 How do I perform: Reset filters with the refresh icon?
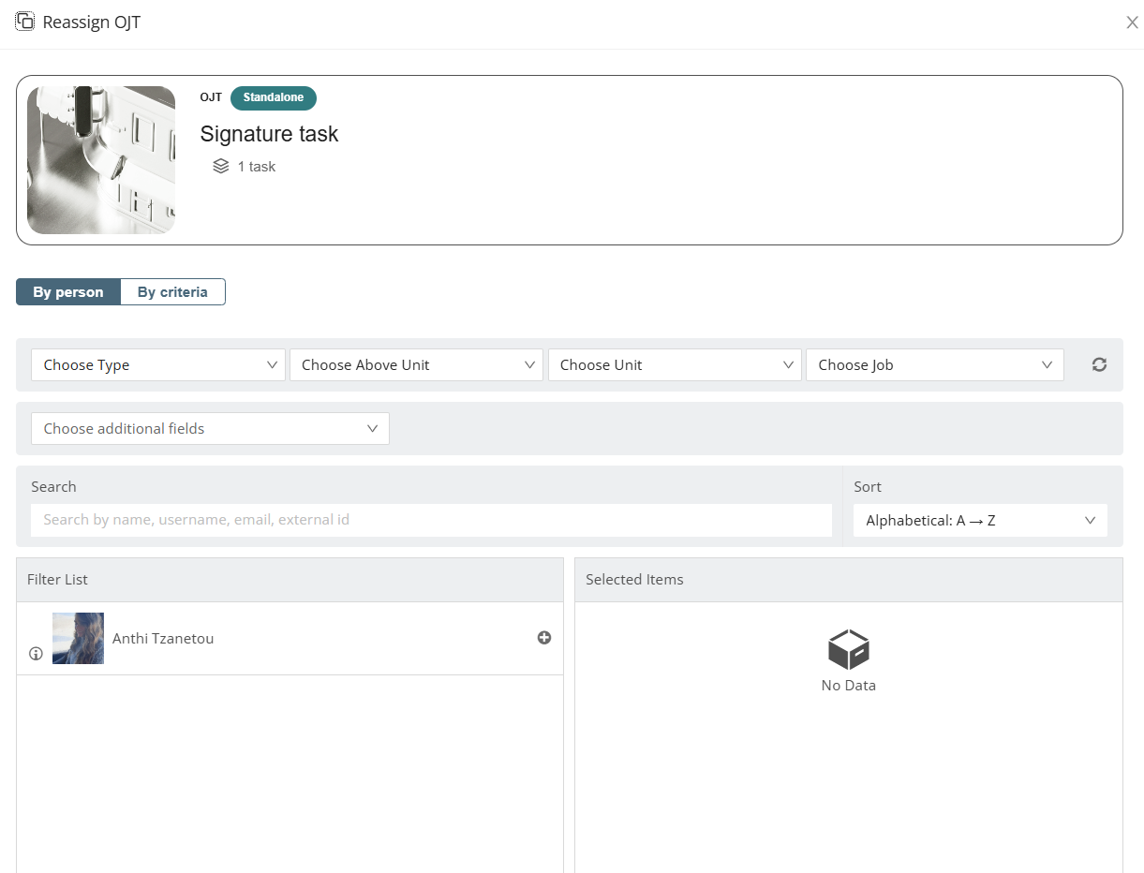click(x=1099, y=365)
